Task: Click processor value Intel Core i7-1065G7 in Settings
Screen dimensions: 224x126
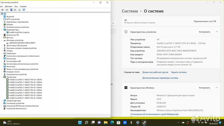Action: click(x=181, y=43)
